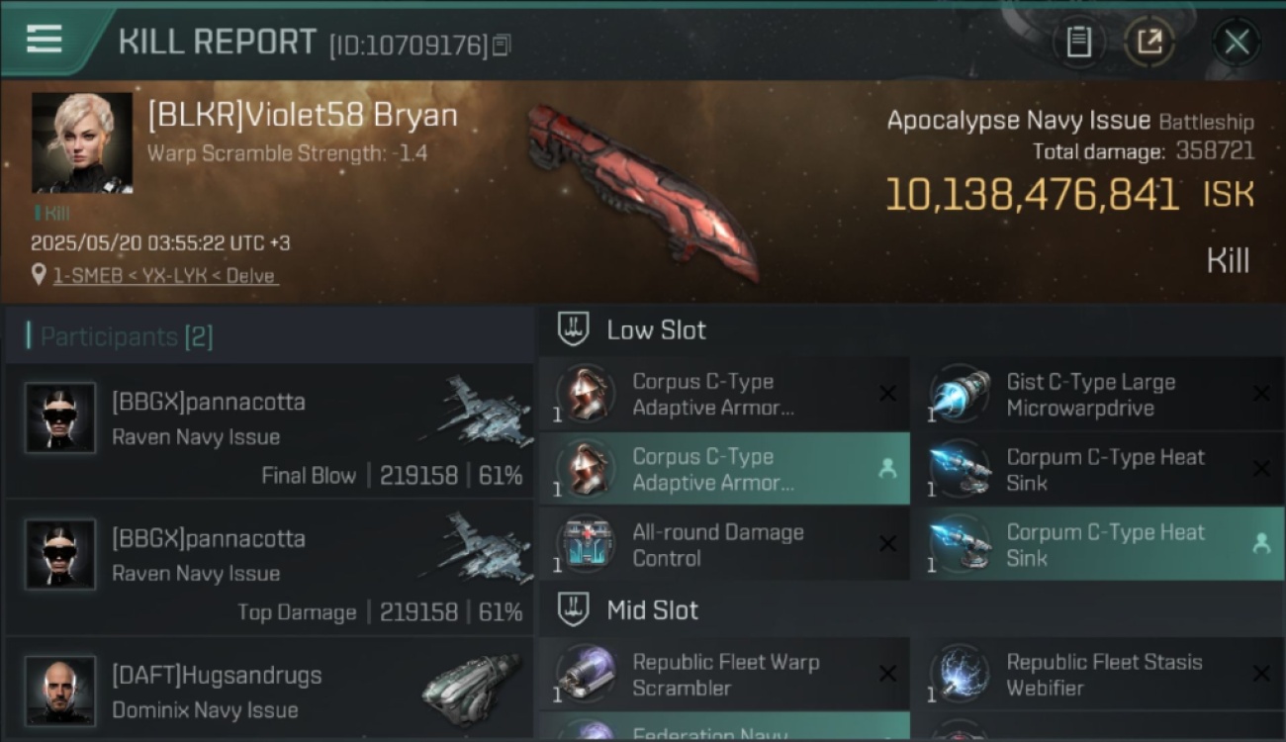Click the share export icon
This screenshot has width=1286, height=742.
pos(1149,42)
